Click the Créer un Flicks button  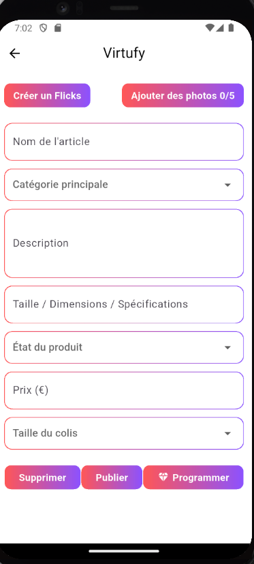[47, 95]
